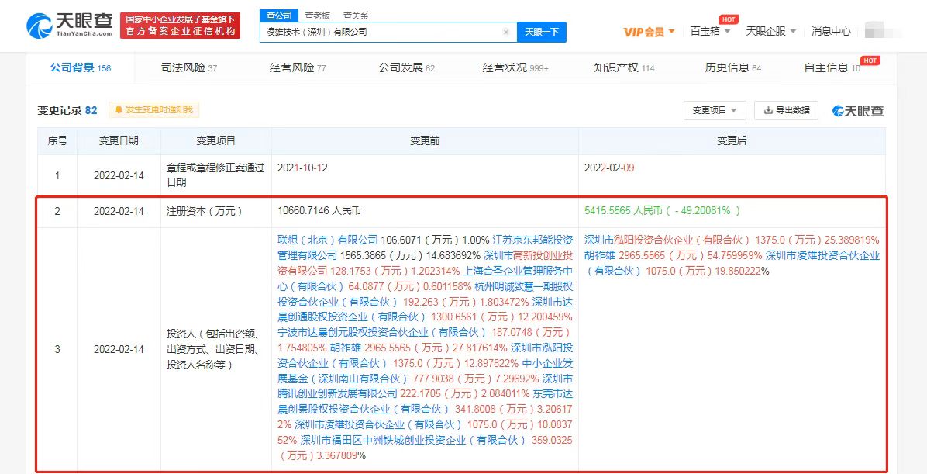
Task: Click the TianYanCha watermark logo beside export
Action: [858, 111]
